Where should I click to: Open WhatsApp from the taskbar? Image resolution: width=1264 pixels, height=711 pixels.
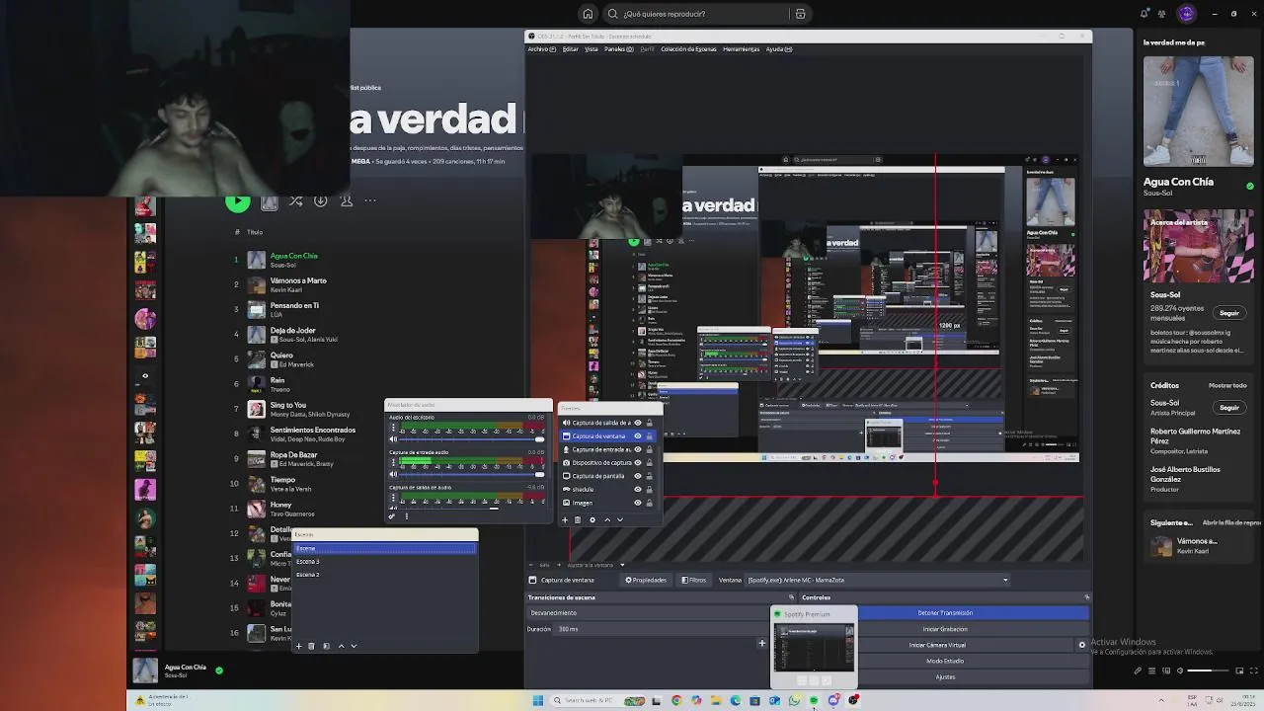[x=794, y=700]
